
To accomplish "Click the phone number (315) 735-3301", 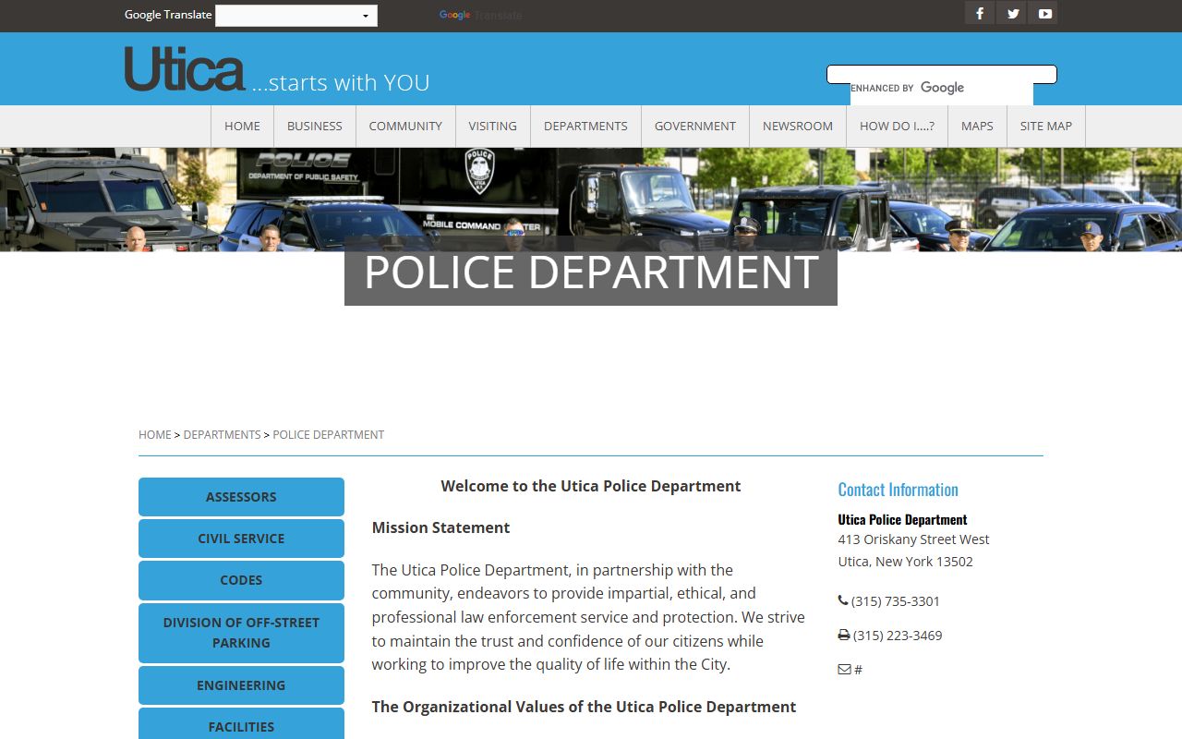I will click(896, 601).
